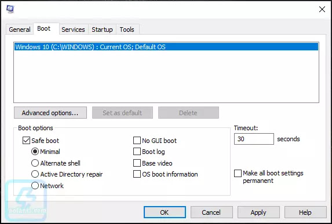
Task: Confirm with the OK button
Action: (x=165, y=212)
